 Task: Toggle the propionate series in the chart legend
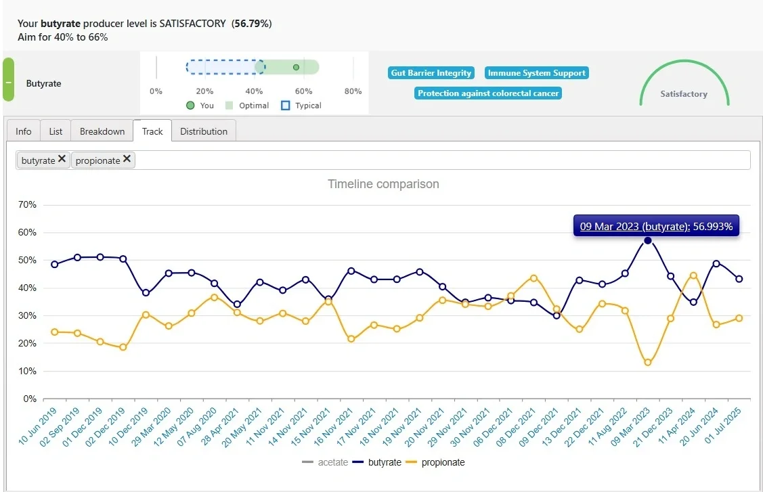(x=435, y=462)
